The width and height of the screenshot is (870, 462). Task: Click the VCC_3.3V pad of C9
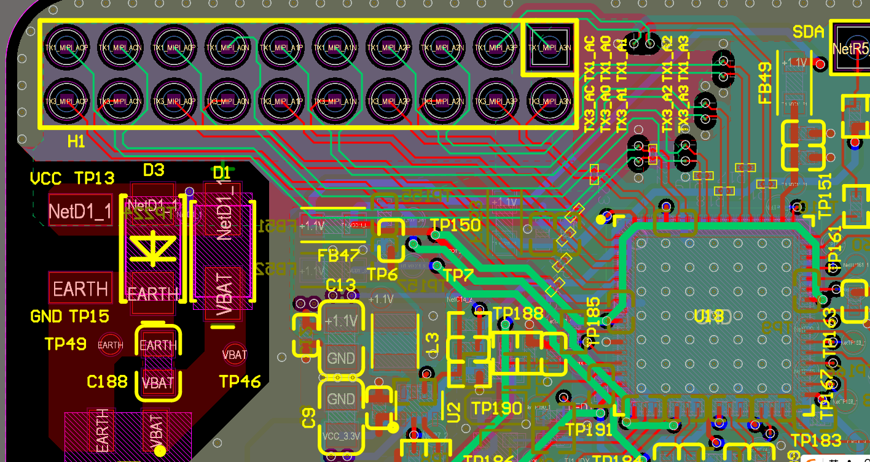click(x=341, y=436)
